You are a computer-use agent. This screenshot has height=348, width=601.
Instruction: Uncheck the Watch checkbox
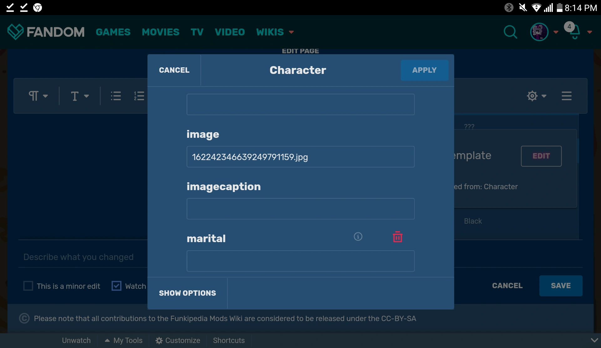tap(116, 286)
